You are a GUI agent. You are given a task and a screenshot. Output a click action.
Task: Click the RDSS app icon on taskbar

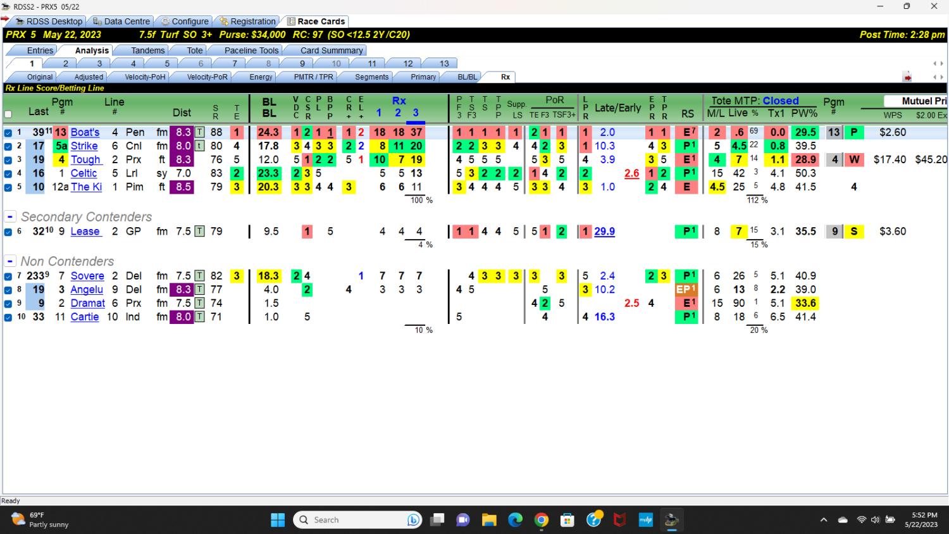click(x=671, y=520)
